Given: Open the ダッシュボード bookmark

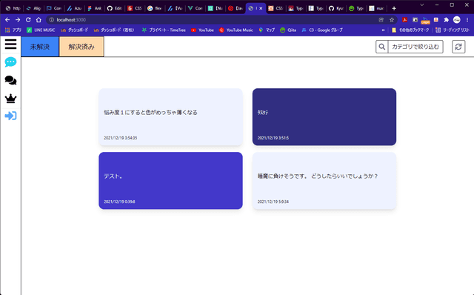Looking at the screenshot, I should pos(75,30).
